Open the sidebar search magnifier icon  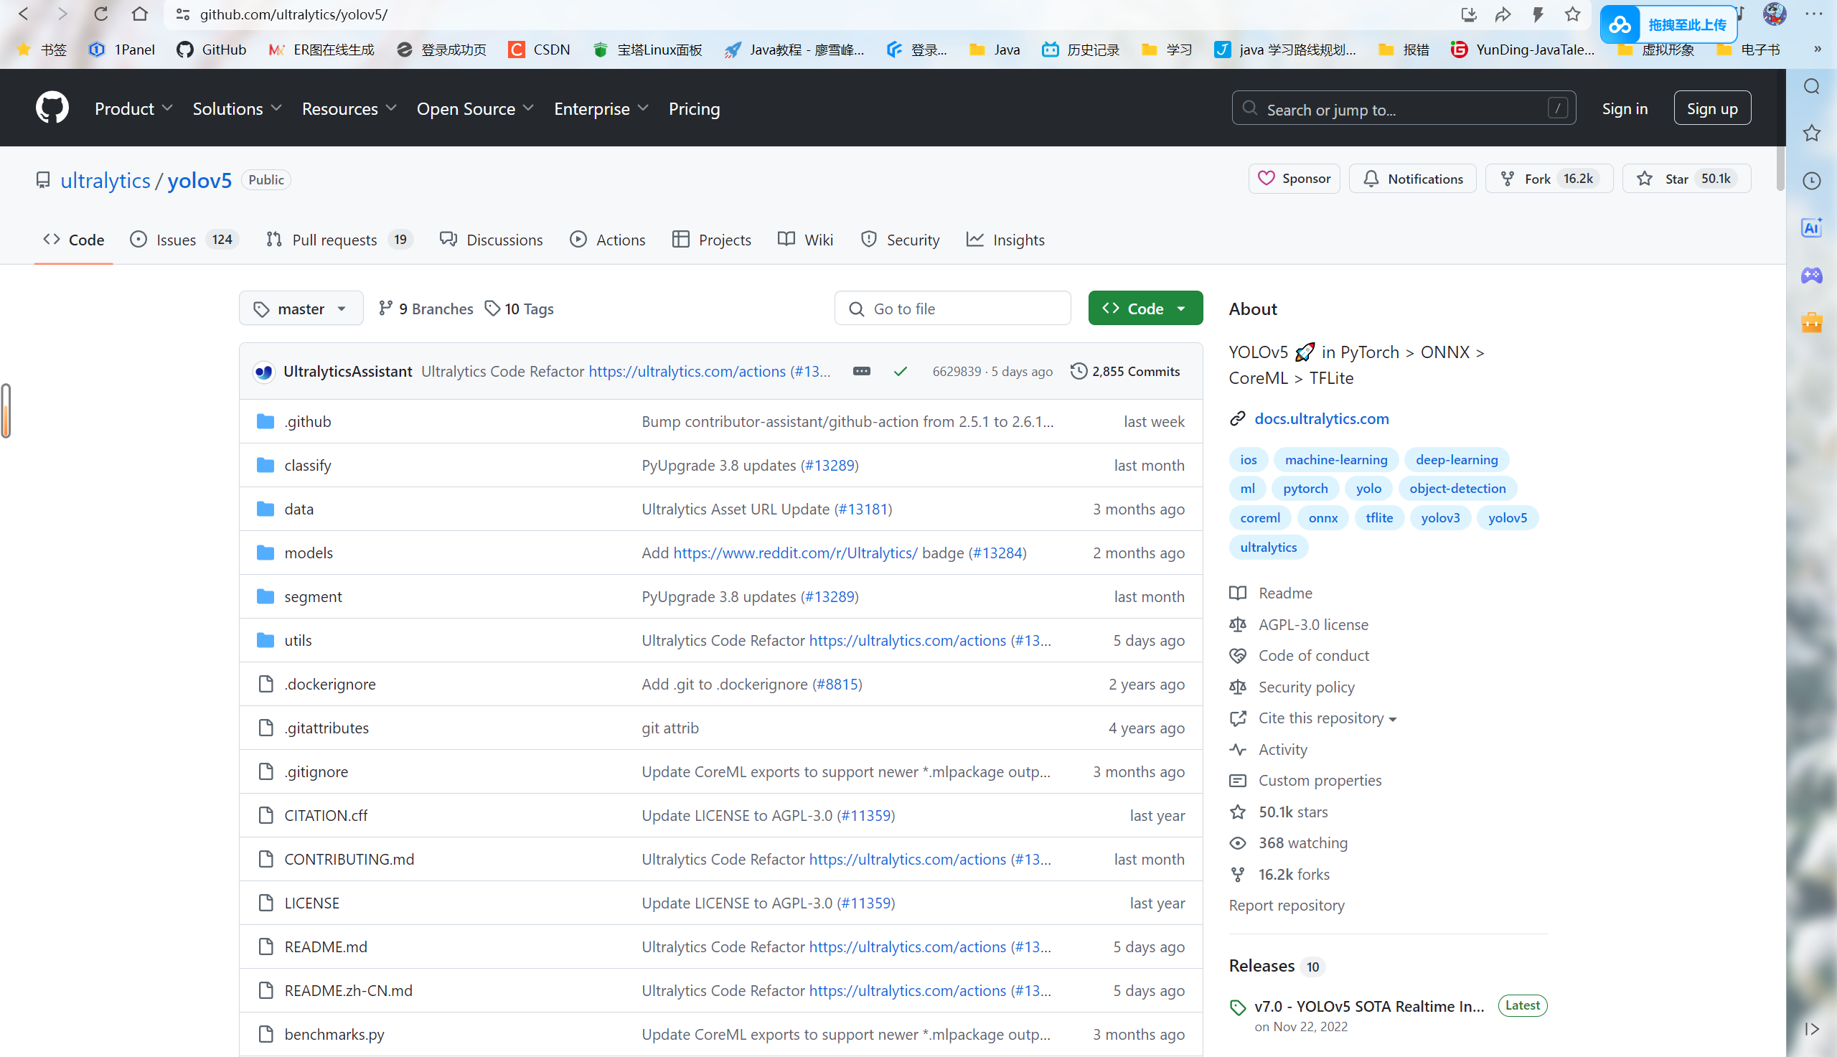pos(1812,86)
